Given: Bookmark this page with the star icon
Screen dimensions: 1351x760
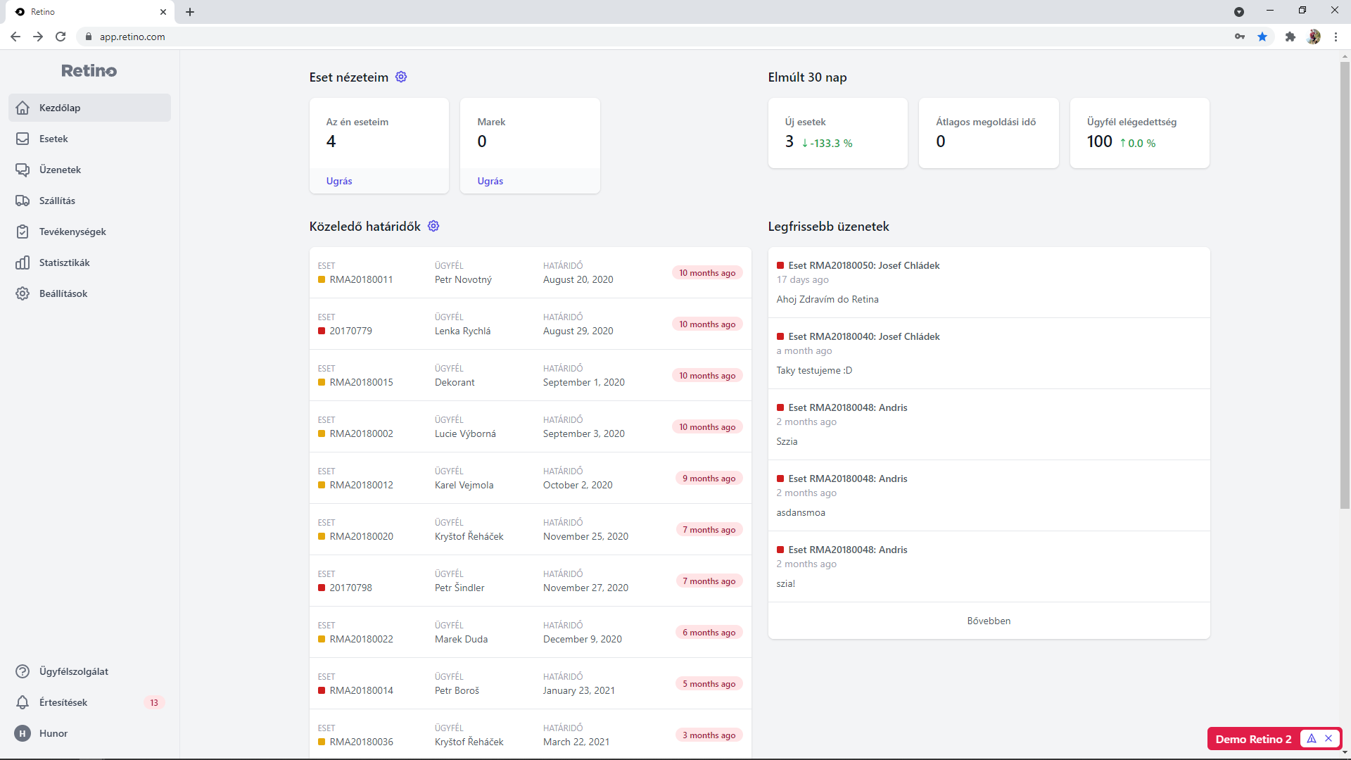Looking at the screenshot, I should 1262,37.
